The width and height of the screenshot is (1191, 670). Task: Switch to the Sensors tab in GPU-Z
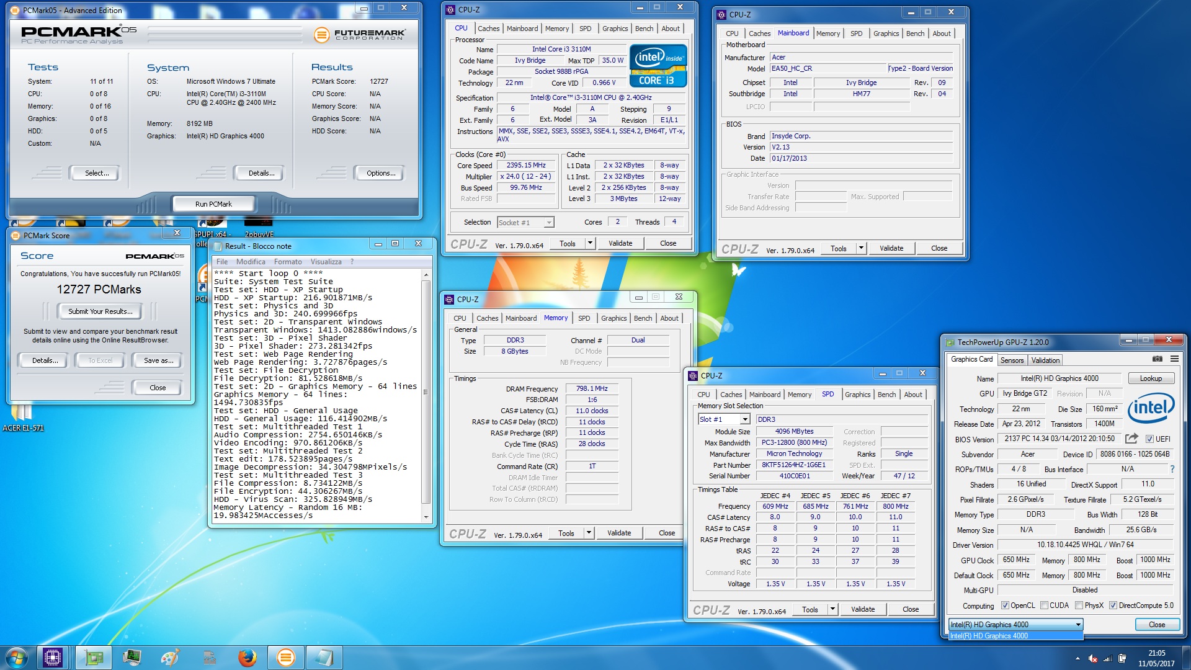click(1012, 360)
